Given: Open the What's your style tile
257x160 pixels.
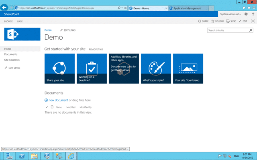Looking at the screenshot, I should [x=156, y=68].
